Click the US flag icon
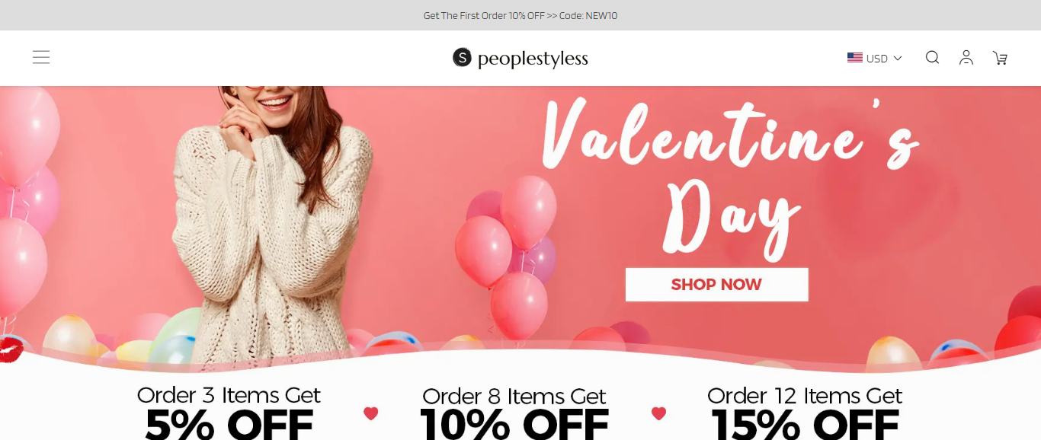 855,58
